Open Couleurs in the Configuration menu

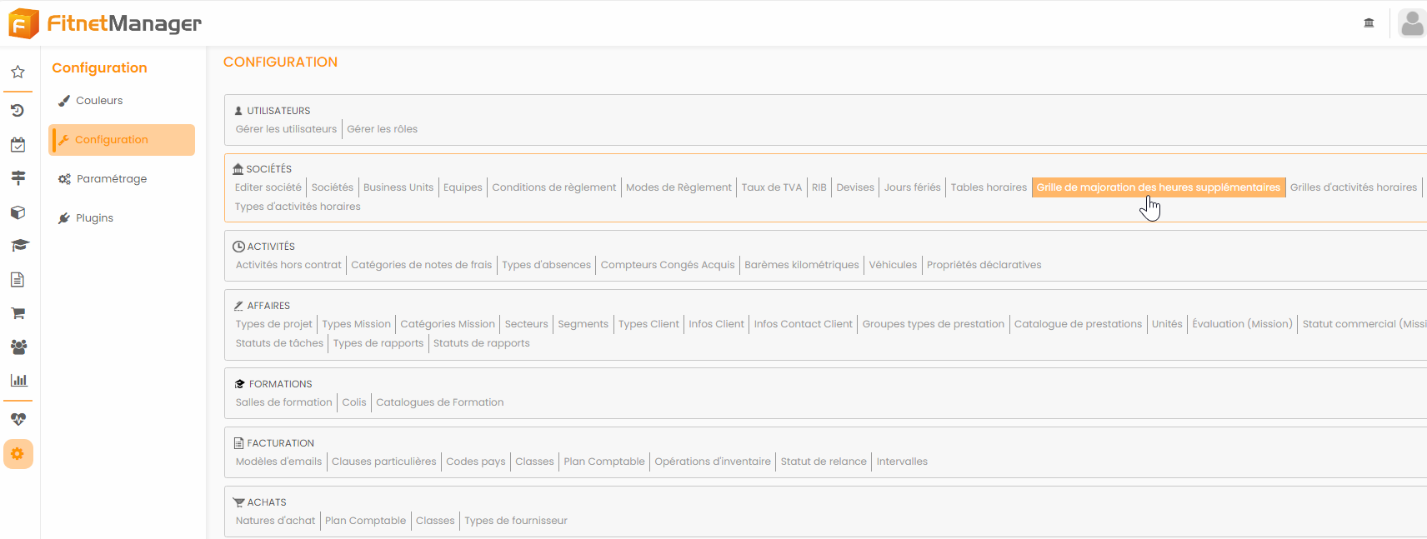[99, 101]
